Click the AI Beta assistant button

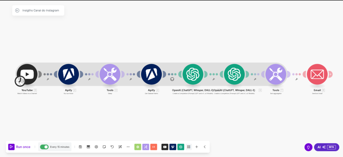coord(326,147)
